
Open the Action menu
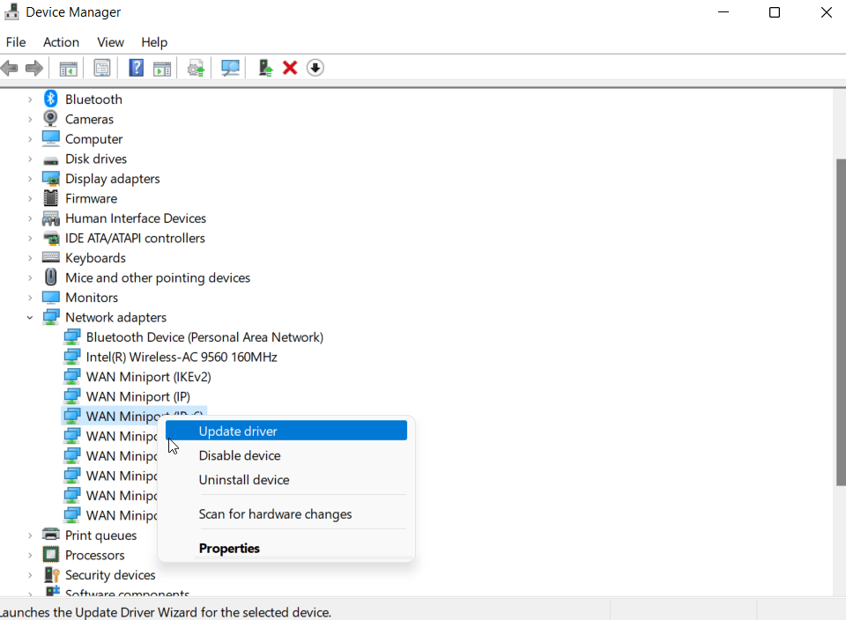click(61, 42)
